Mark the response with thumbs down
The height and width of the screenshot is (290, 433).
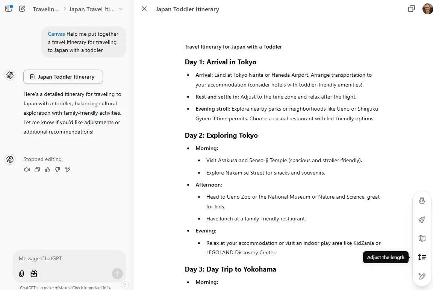pos(58,170)
